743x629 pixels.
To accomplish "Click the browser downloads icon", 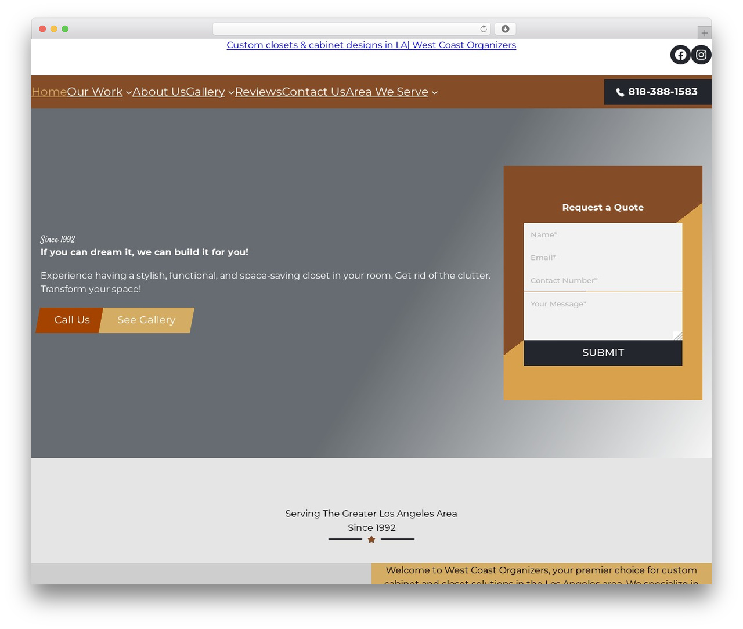I will click(505, 29).
